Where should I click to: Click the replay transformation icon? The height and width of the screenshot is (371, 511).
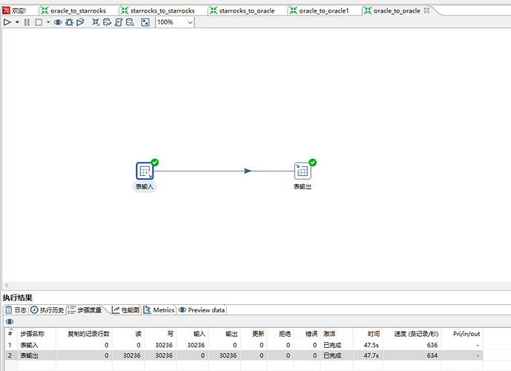point(80,22)
